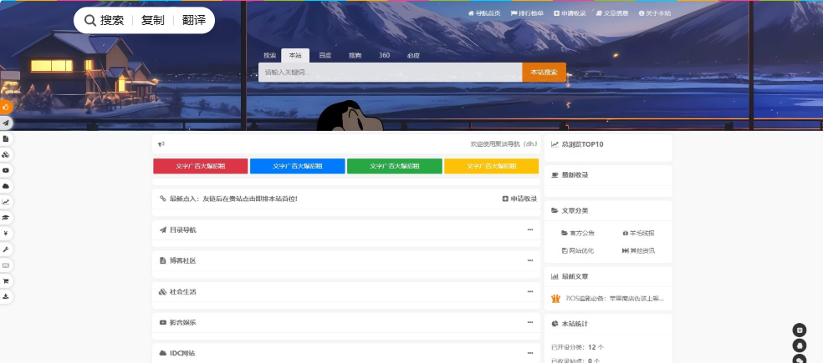
Task: Select the 360 search tab
Action: click(x=384, y=56)
